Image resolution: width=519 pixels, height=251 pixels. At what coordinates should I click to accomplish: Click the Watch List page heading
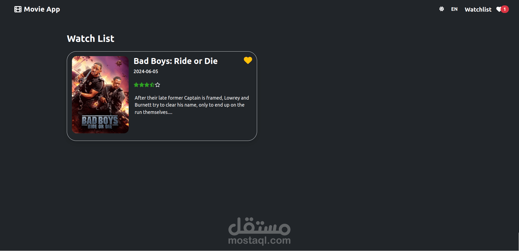pos(91,39)
